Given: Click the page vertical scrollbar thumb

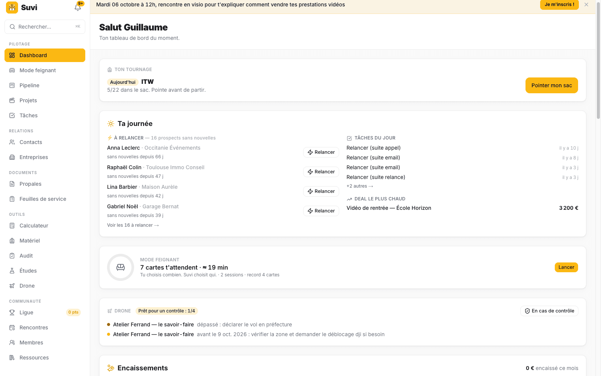Looking at the screenshot, I should click(598, 60).
